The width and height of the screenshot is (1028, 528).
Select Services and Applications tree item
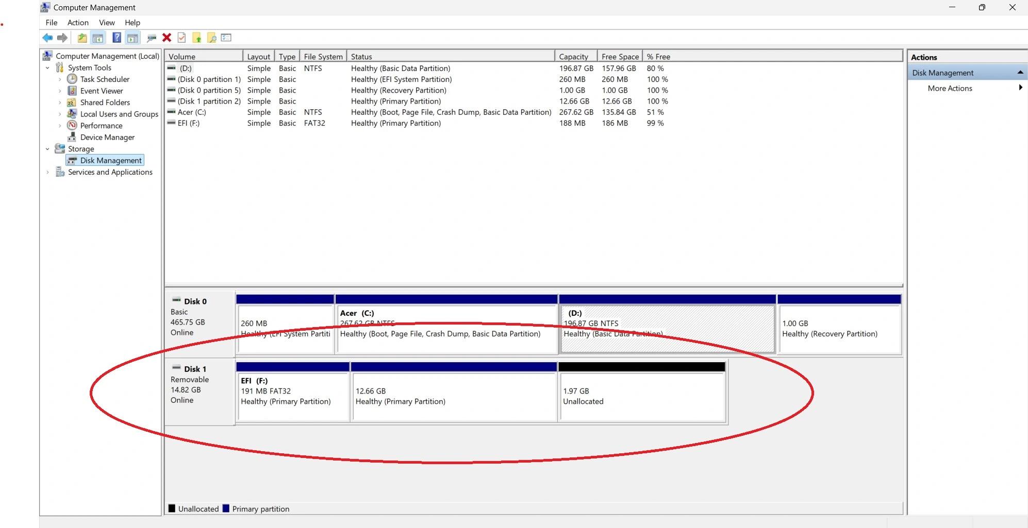click(x=110, y=172)
